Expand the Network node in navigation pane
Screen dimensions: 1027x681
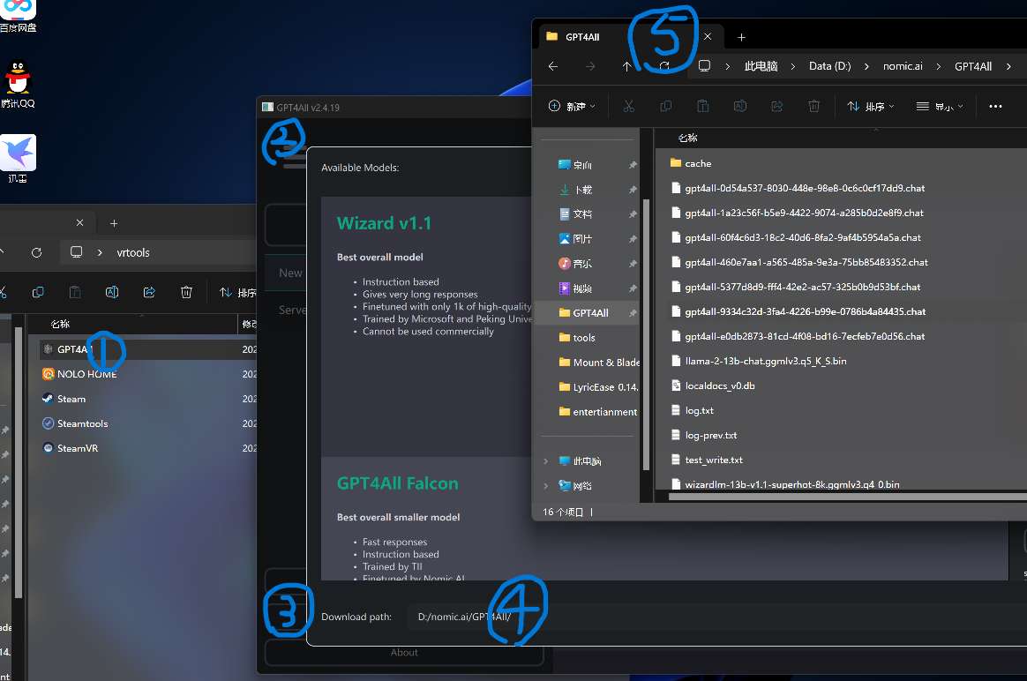click(545, 486)
